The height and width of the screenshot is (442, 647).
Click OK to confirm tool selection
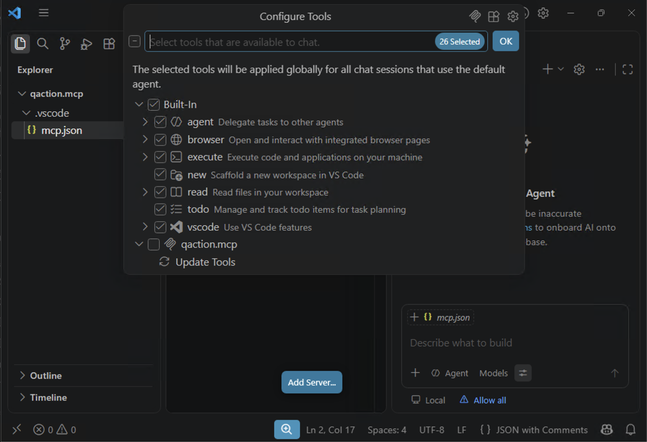pyautogui.click(x=506, y=41)
